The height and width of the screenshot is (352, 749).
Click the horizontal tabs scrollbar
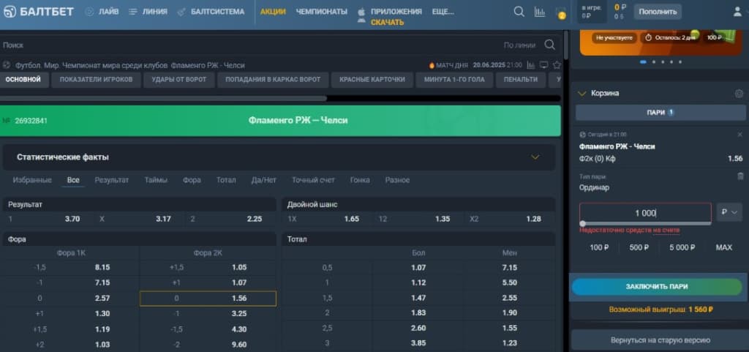[162, 98]
